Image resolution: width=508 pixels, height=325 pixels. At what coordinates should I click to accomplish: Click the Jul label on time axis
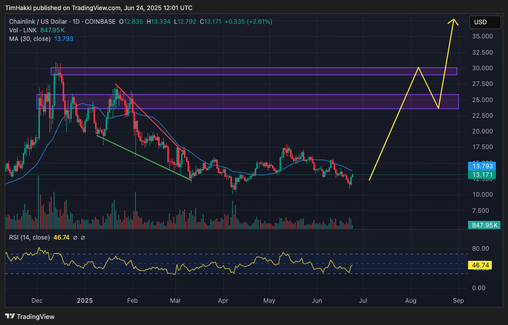pos(363,300)
